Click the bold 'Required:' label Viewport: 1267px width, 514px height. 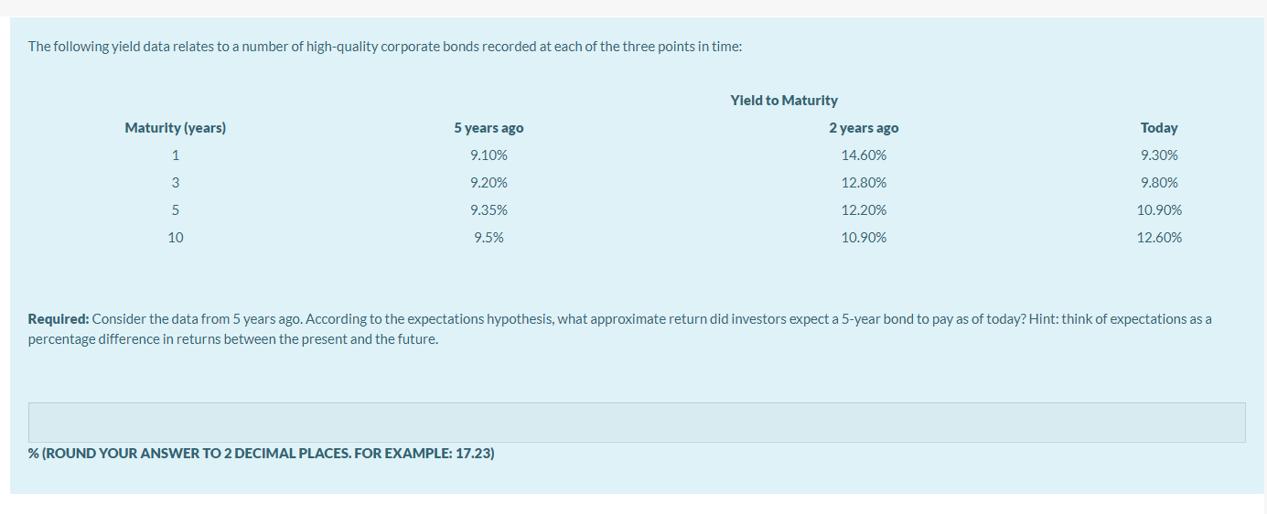click(x=59, y=319)
